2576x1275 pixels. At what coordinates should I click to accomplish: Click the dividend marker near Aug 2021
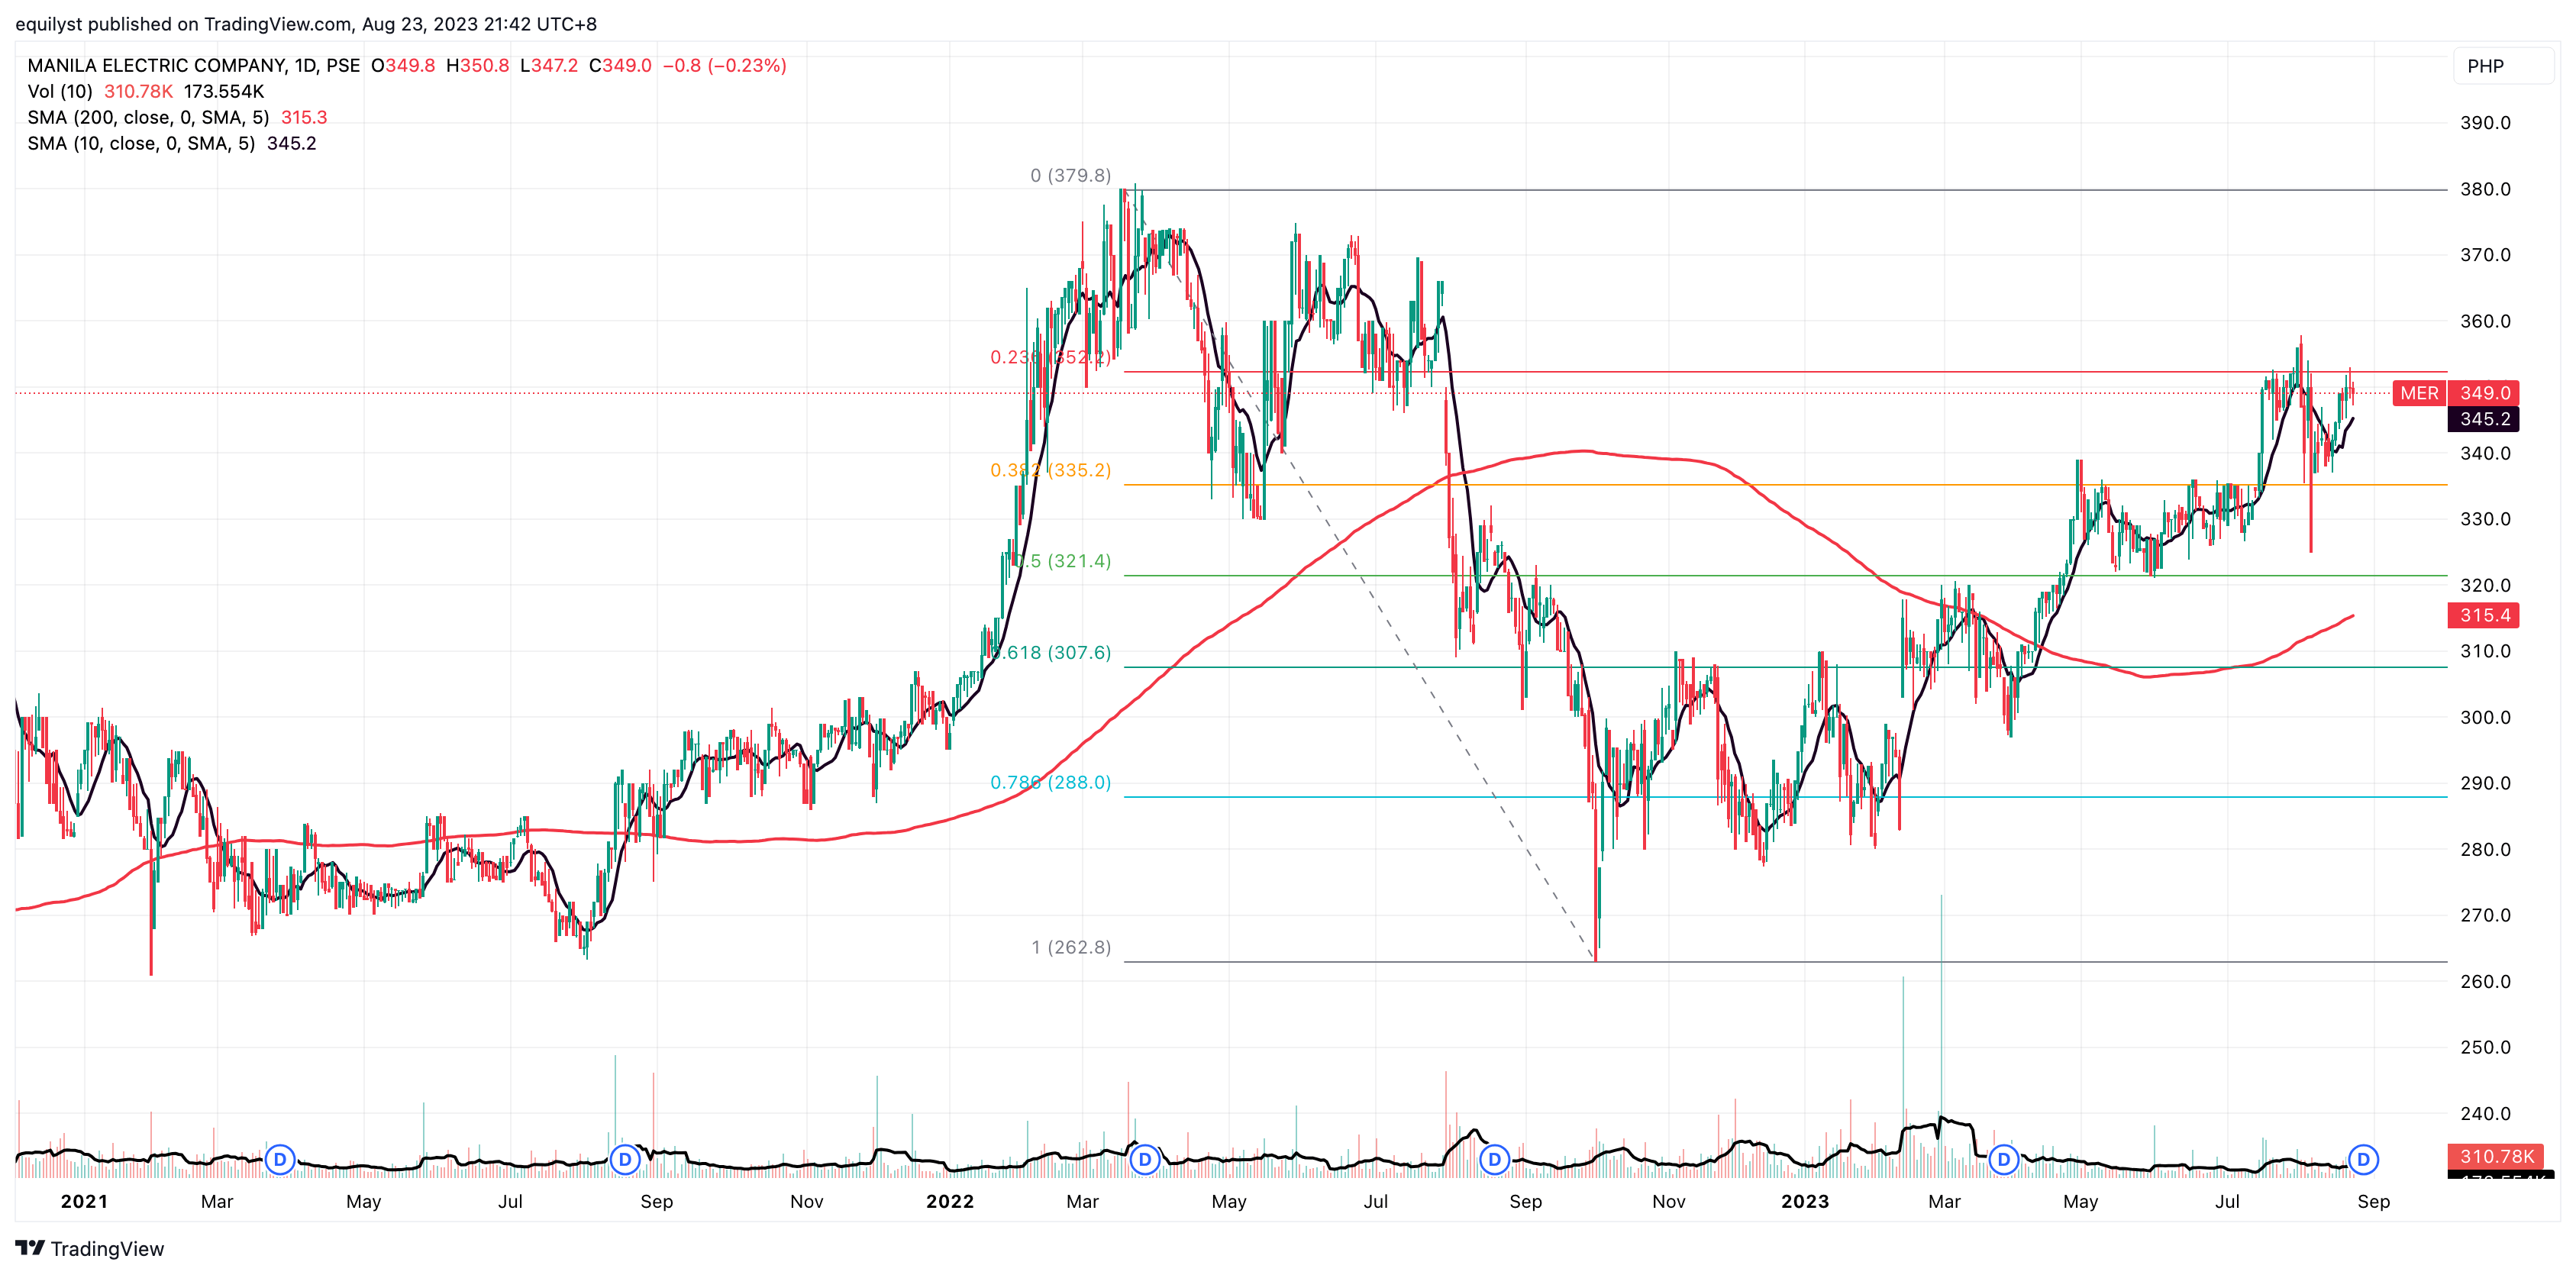(625, 1159)
